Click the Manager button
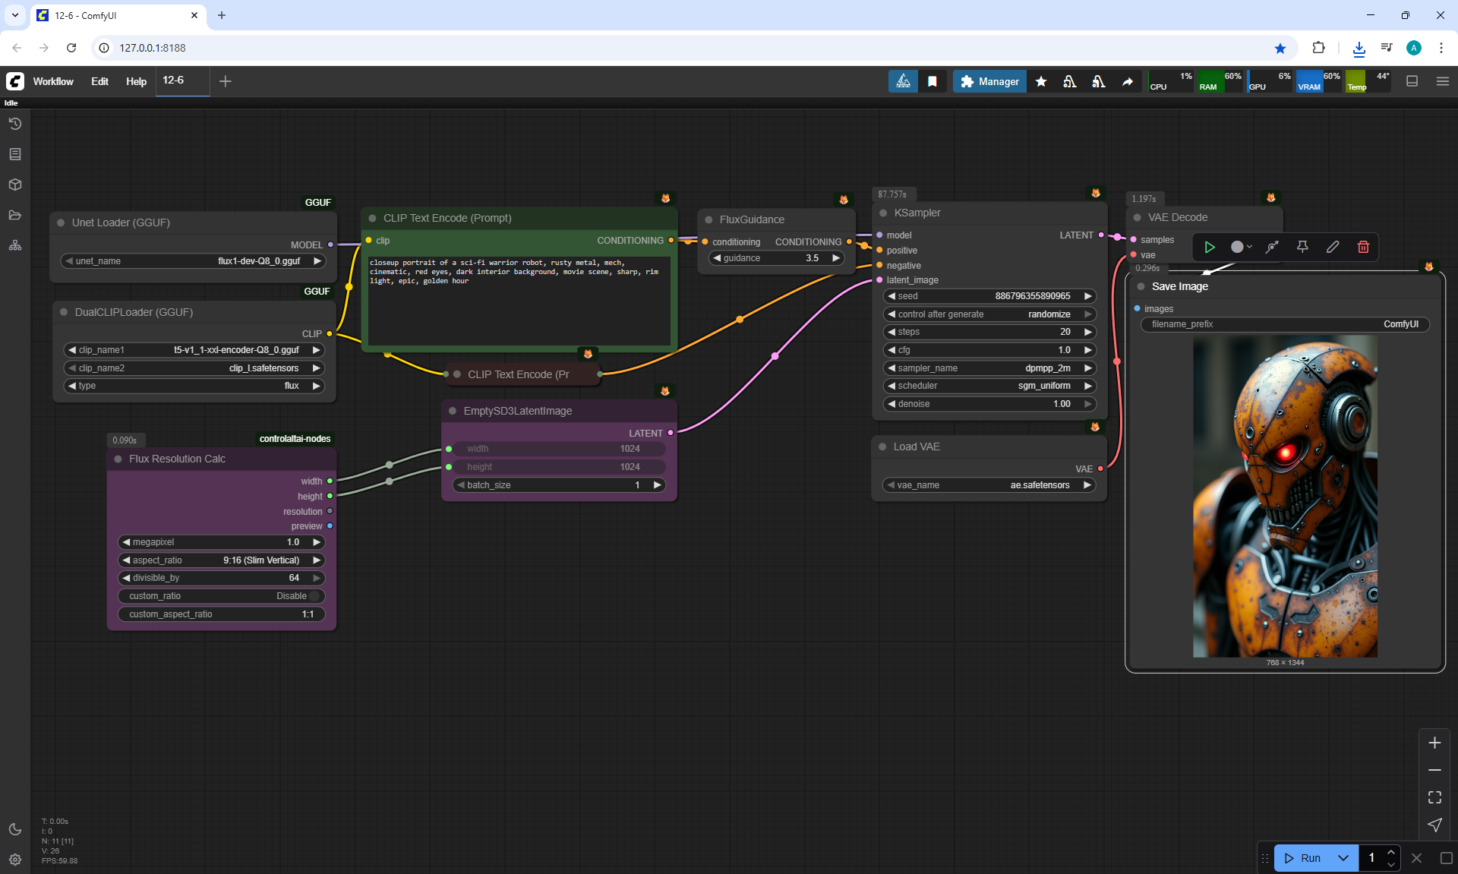1458x874 pixels. tap(989, 81)
